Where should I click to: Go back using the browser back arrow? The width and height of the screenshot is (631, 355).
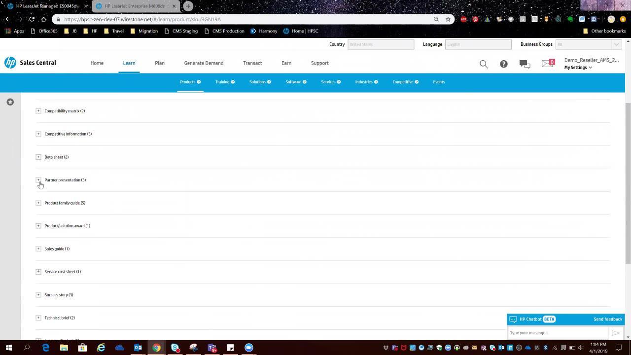point(8,19)
